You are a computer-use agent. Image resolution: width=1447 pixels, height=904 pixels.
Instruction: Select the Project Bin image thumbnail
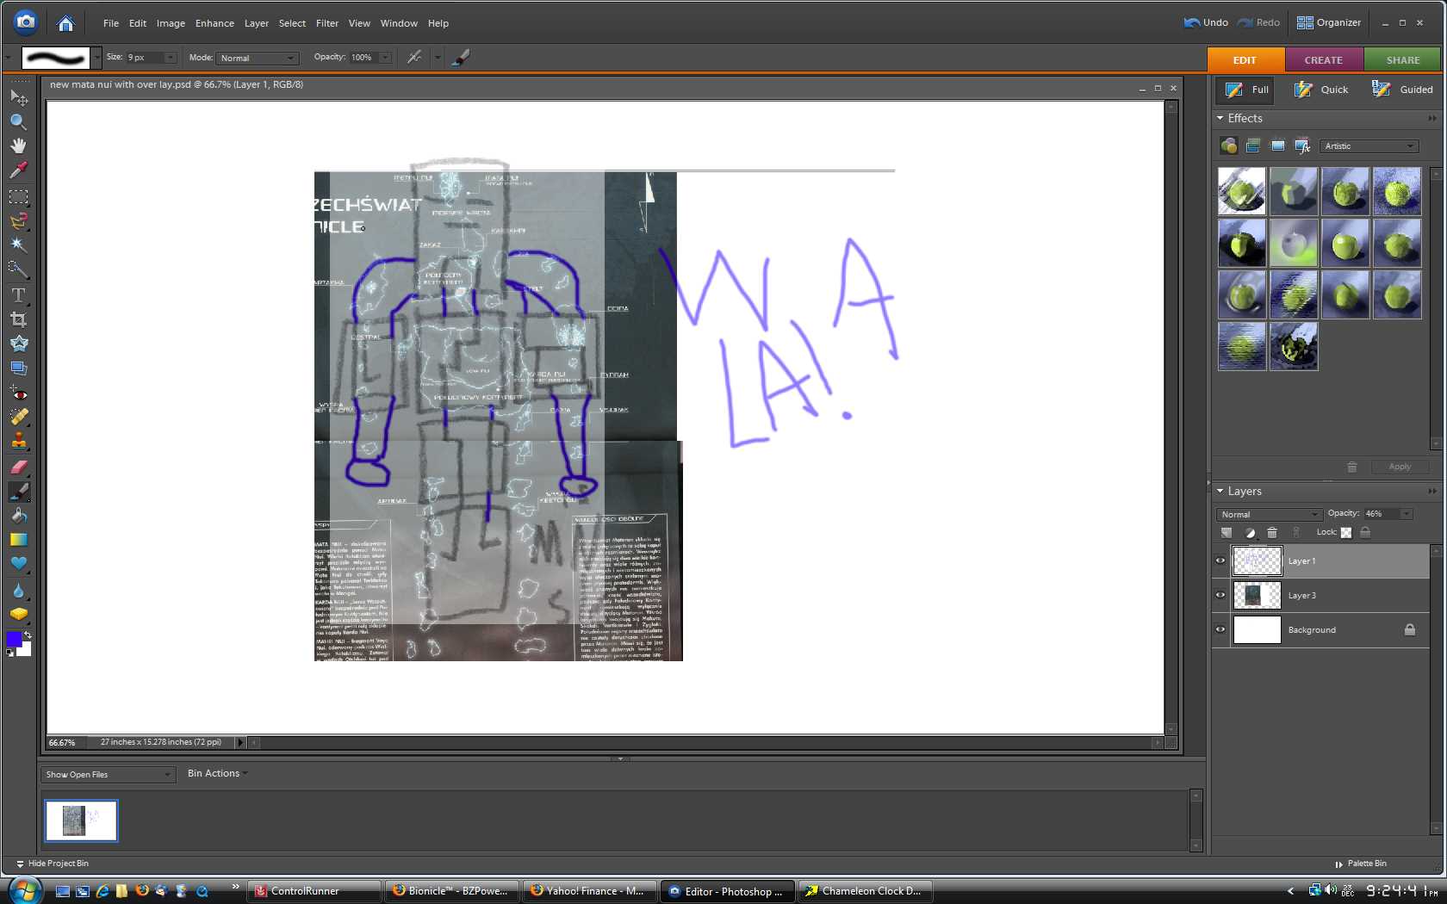(81, 820)
